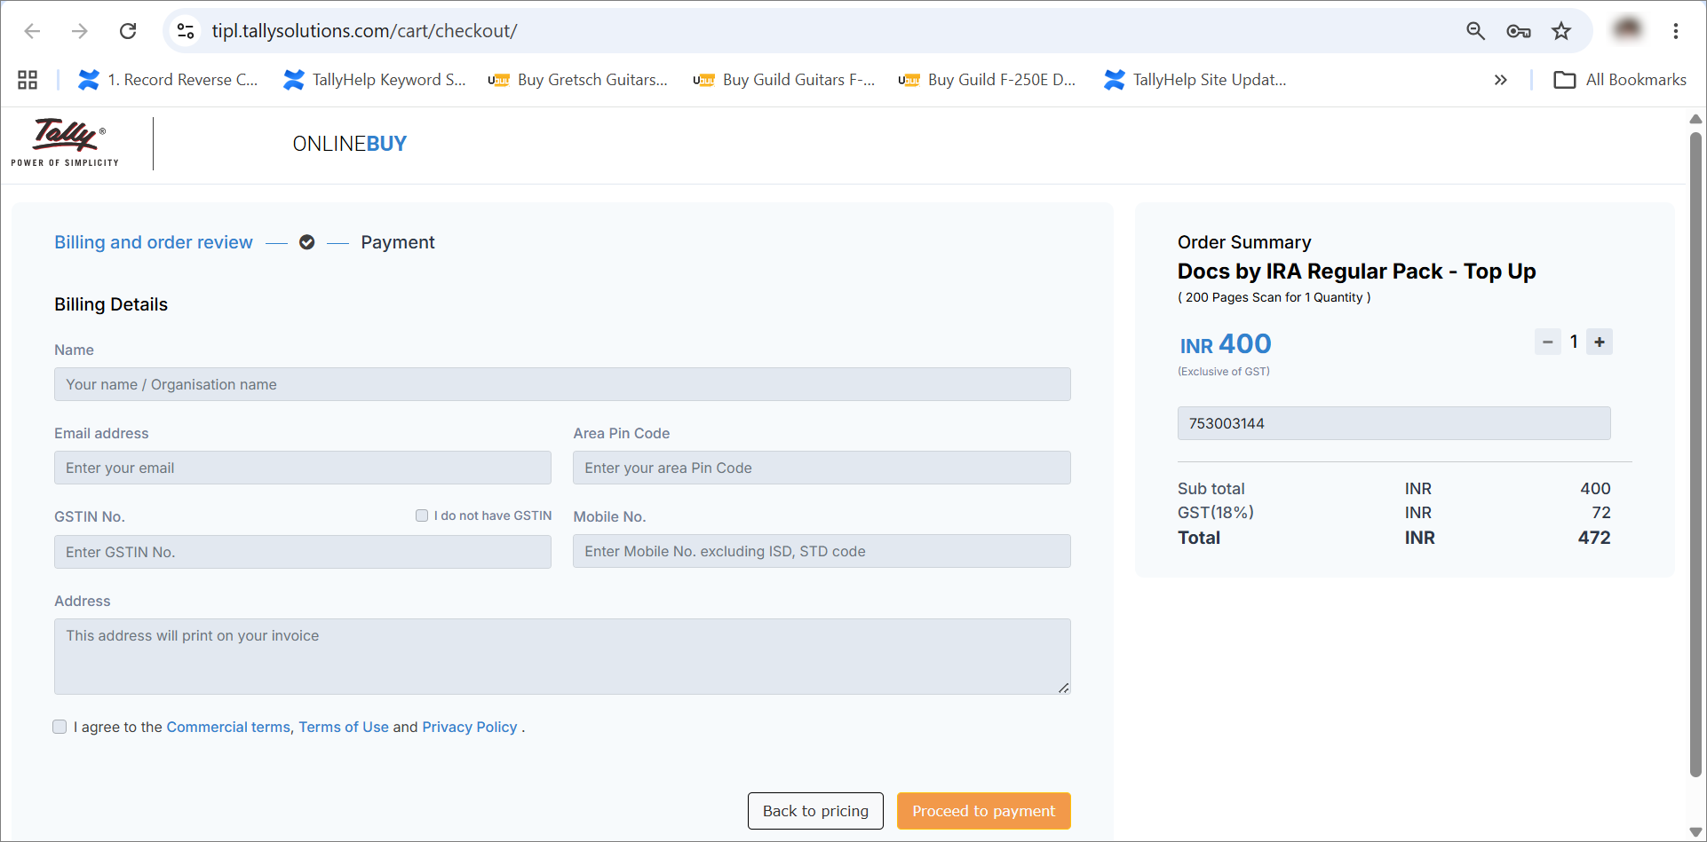This screenshot has height=842, width=1707.
Task: Click Proceed to payment button
Action: 984,811
